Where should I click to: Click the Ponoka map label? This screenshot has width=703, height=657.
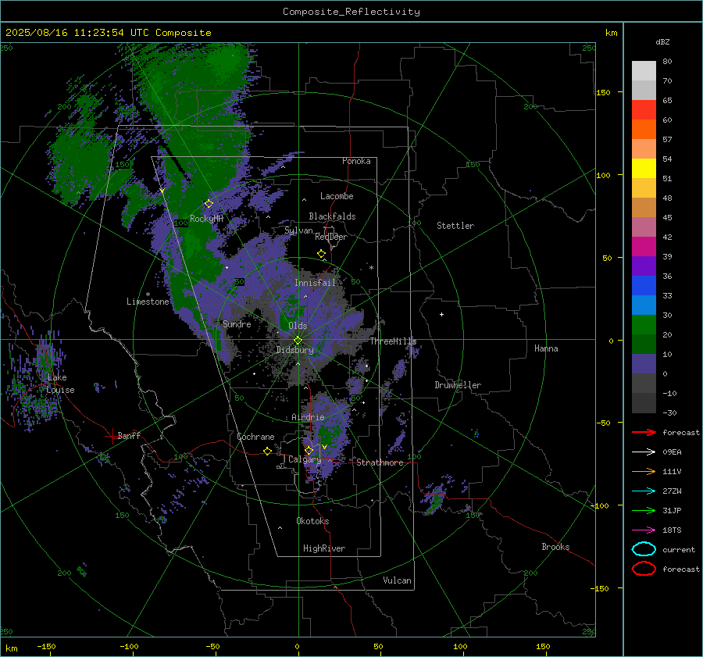tap(356, 161)
